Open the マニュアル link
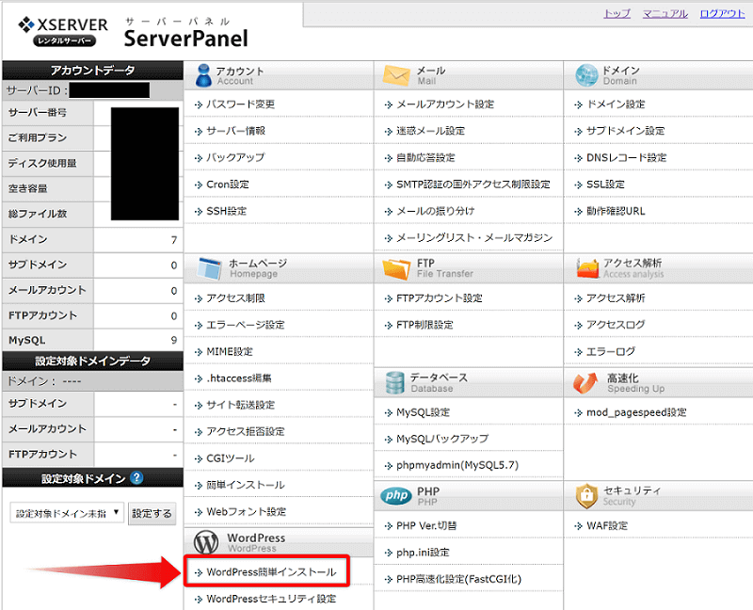 665,14
